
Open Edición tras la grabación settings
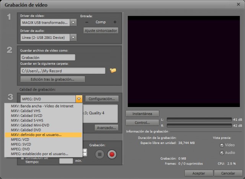[x=53, y=79]
